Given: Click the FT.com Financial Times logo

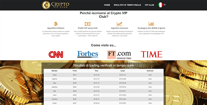Looking at the screenshot, I should point(119,55).
